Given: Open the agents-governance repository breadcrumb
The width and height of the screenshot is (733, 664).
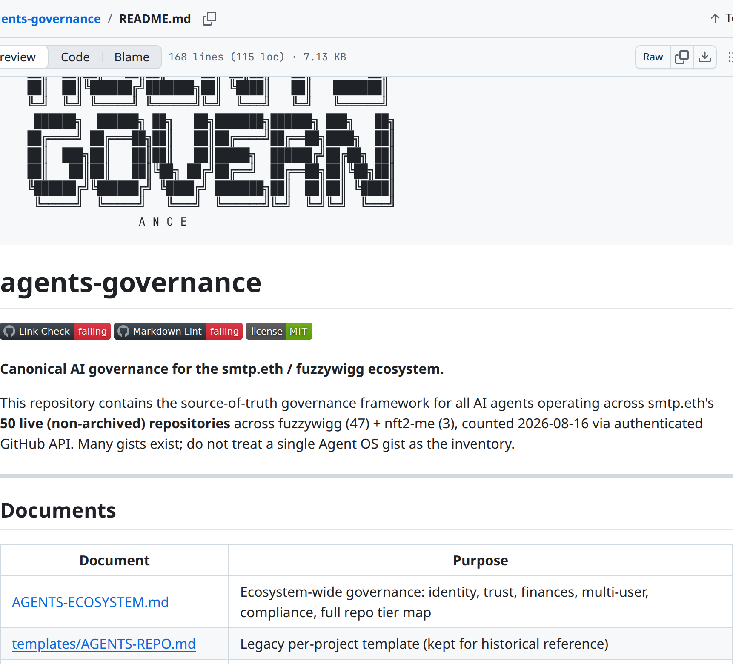Looking at the screenshot, I should coord(50,19).
